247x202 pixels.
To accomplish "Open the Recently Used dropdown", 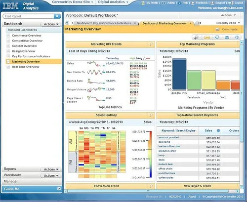I will pos(228,23).
